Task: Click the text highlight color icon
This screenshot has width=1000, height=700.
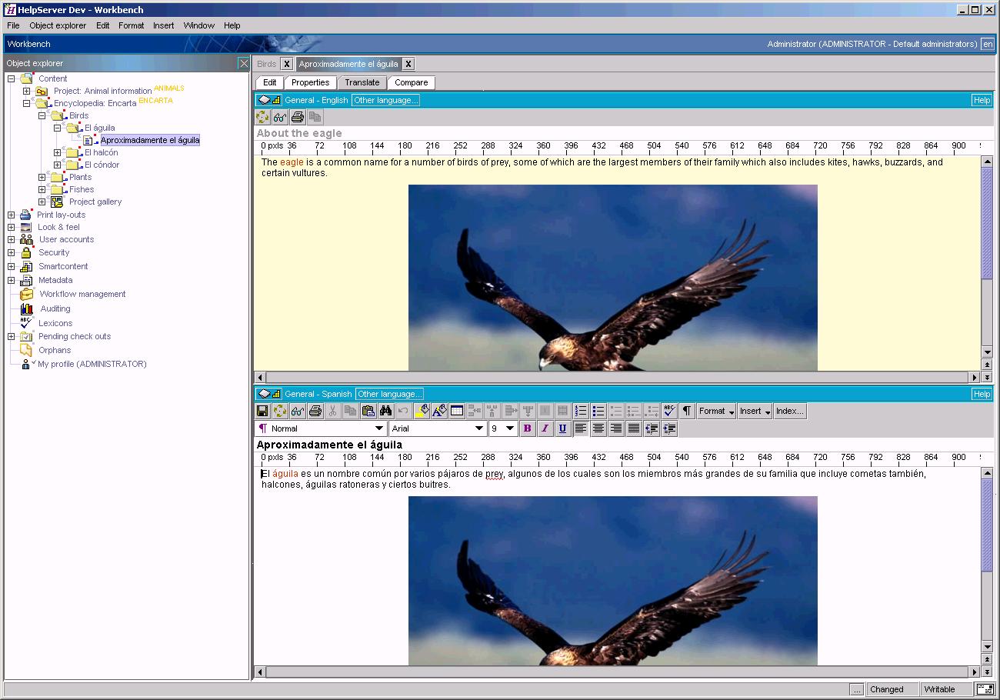Action: pyautogui.click(x=422, y=412)
